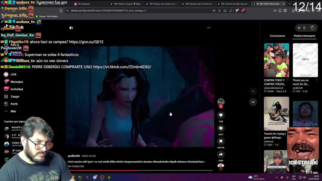Switch to Videos de gyshi tab
Screen dimensions: 322x181
pyautogui.click(x=126, y=4)
